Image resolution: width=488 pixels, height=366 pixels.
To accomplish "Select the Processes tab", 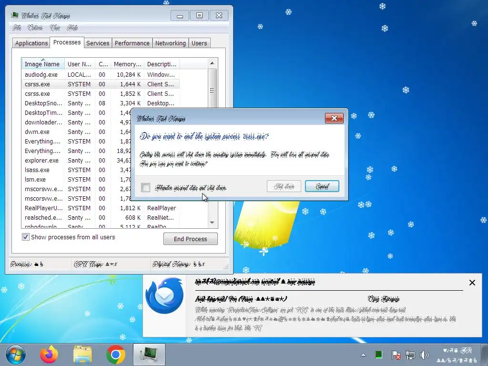I will coord(67,42).
